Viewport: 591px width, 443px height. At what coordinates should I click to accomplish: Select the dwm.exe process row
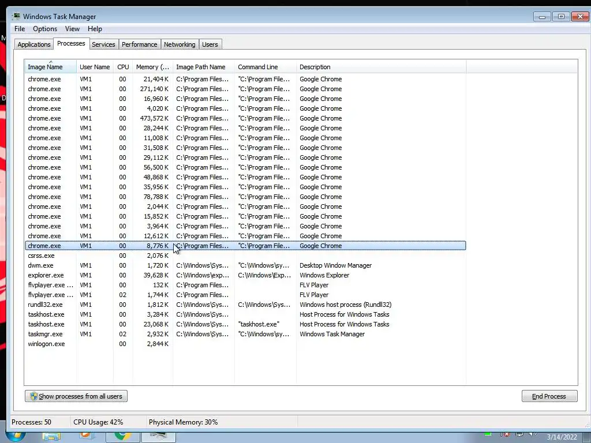(x=245, y=265)
